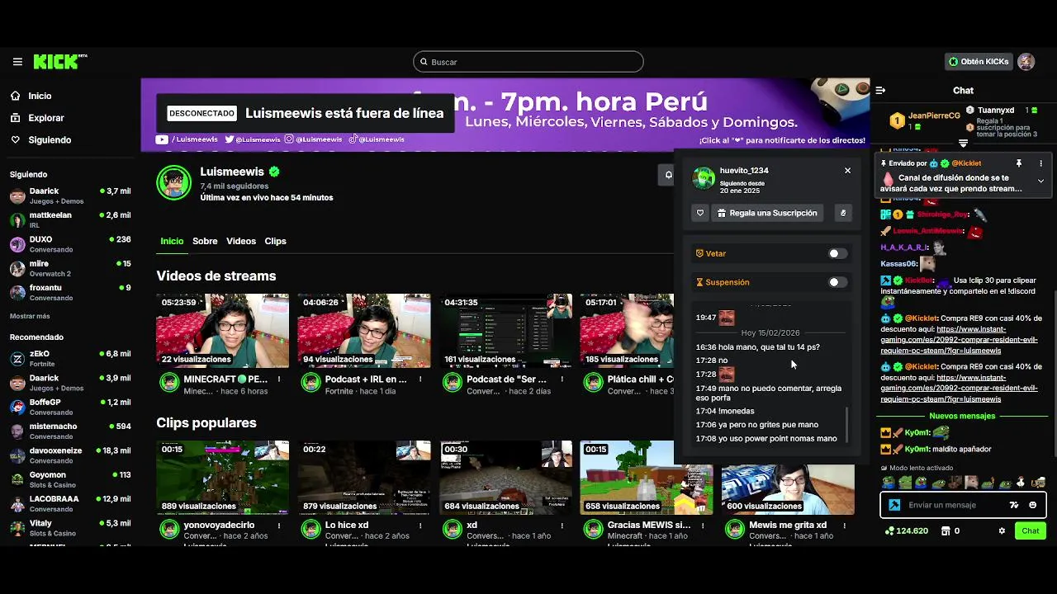The image size is (1057, 594).
Task: Click the 124.620 channel points balance
Action: [907, 530]
